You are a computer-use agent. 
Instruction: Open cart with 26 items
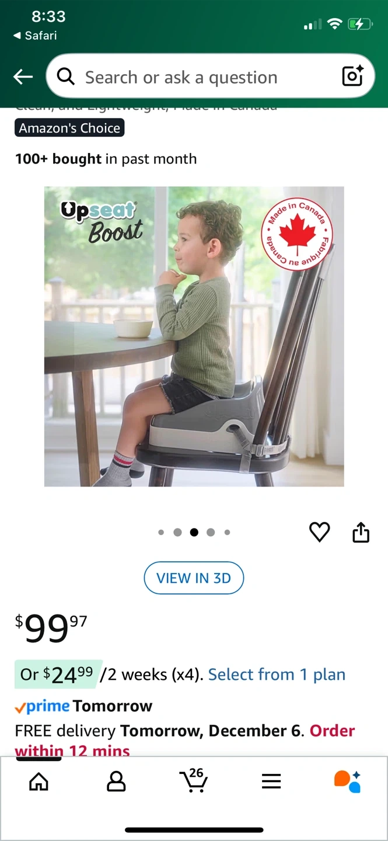194,780
